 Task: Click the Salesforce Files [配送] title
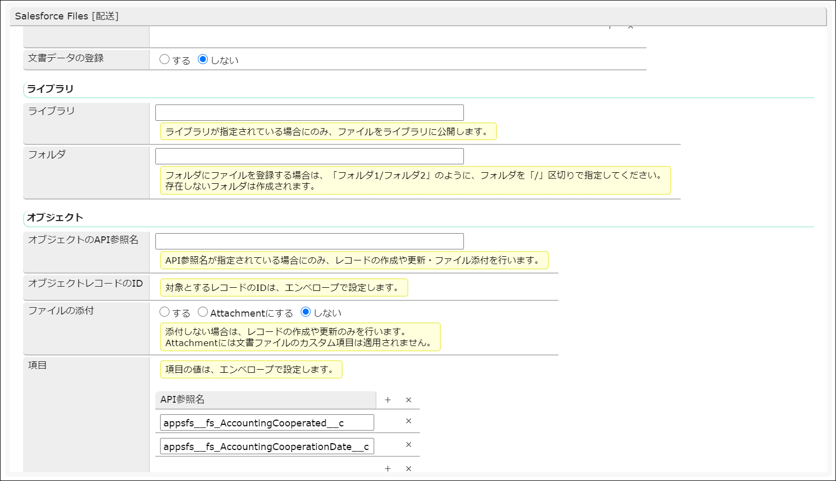click(67, 16)
